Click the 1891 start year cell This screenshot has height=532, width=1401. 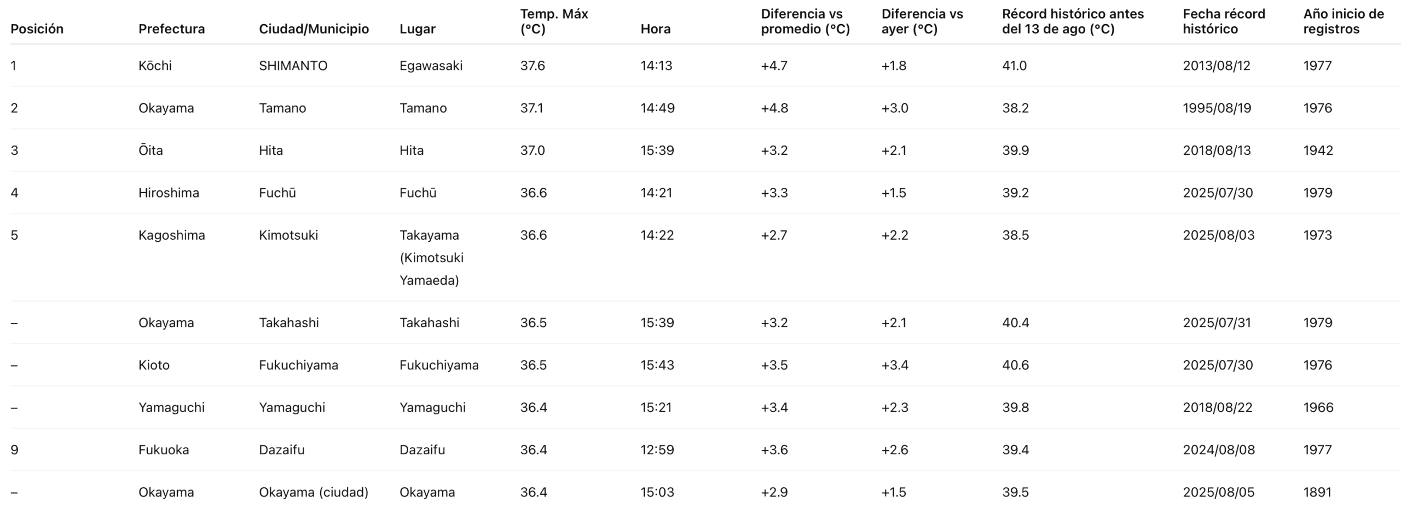[1317, 492]
